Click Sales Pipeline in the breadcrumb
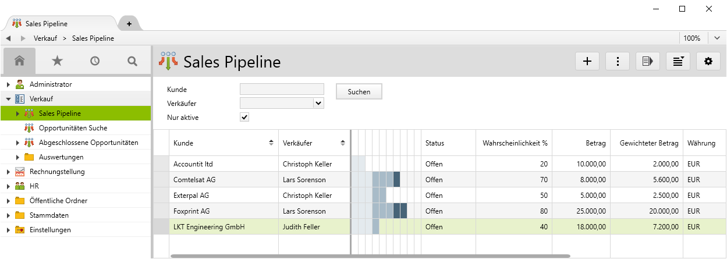This screenshot has width=727, height=259. tap(93, 38)
